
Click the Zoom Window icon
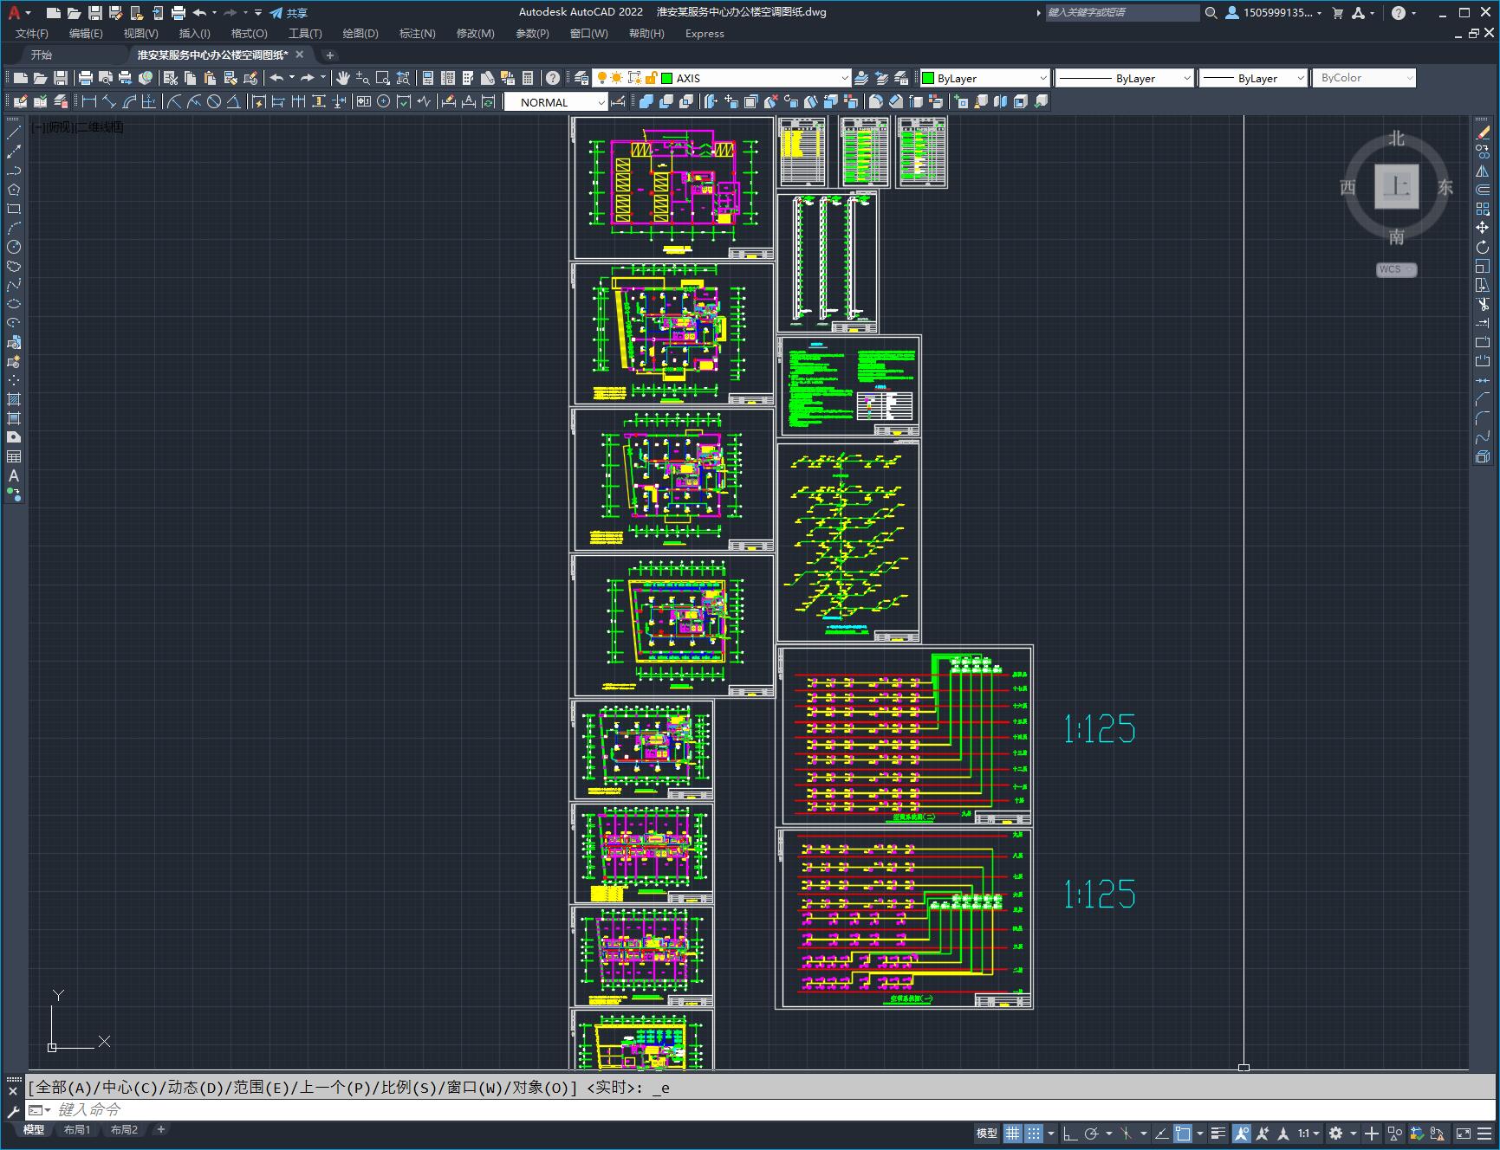tap(383, 78)
